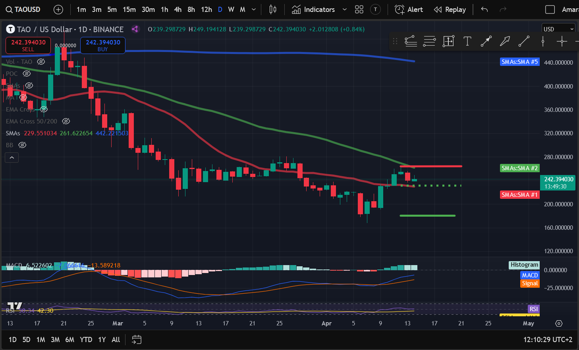
Task: Select the Cross Line drawing tool
Action: coord(562,41)
